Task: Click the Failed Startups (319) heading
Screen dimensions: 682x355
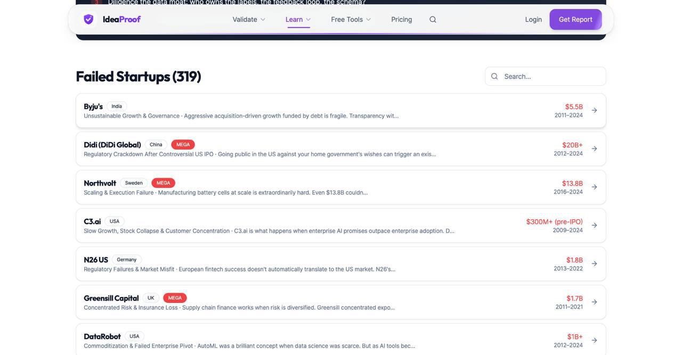Action: (x=139, y=76)
